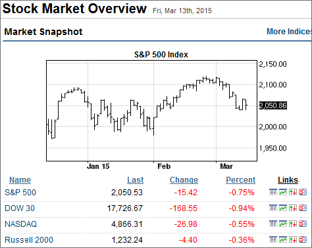The width and height of the screenshot is (312, 248).
Task: Click the S&P 500 Index price chart
Action: coord(151,111)
